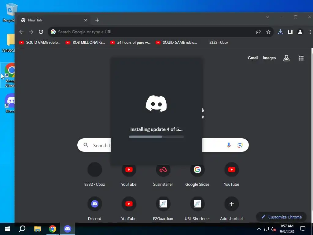Viewport: 313px width, 235px height.
Task: Open the Windows Start menu
Action: pyautogui.click(x=7, y=229)
